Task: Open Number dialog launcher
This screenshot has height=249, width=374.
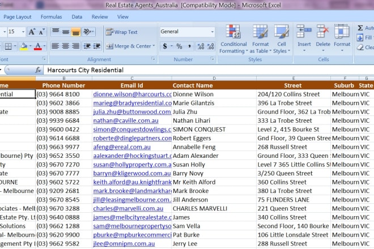Action: (212, 59)
